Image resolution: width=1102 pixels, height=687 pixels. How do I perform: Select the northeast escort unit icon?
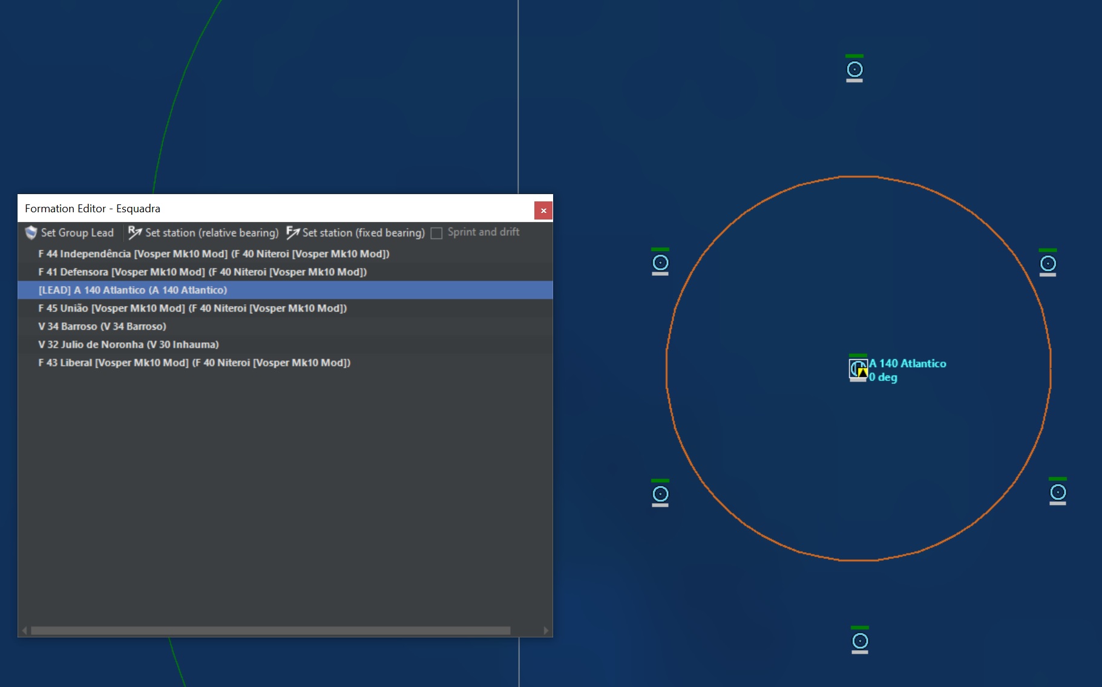1048,263
